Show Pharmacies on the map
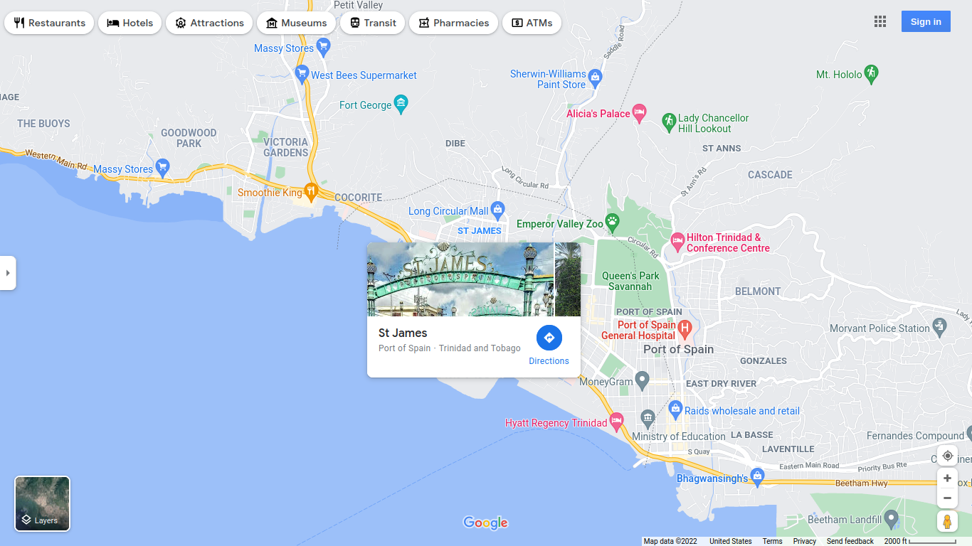 click(x=453, y=23)
